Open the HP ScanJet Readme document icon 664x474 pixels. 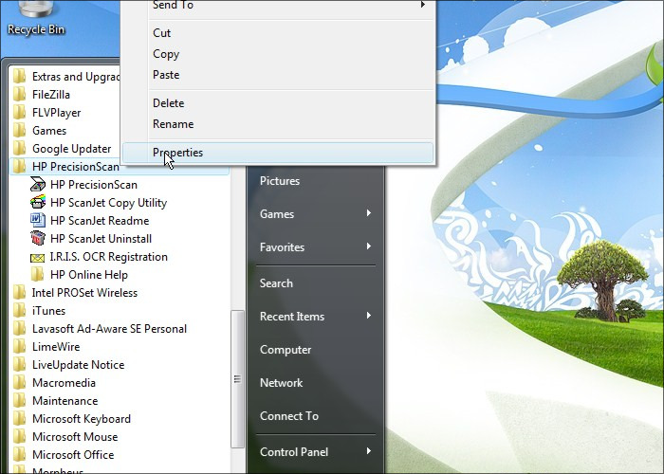click(38, 221)
